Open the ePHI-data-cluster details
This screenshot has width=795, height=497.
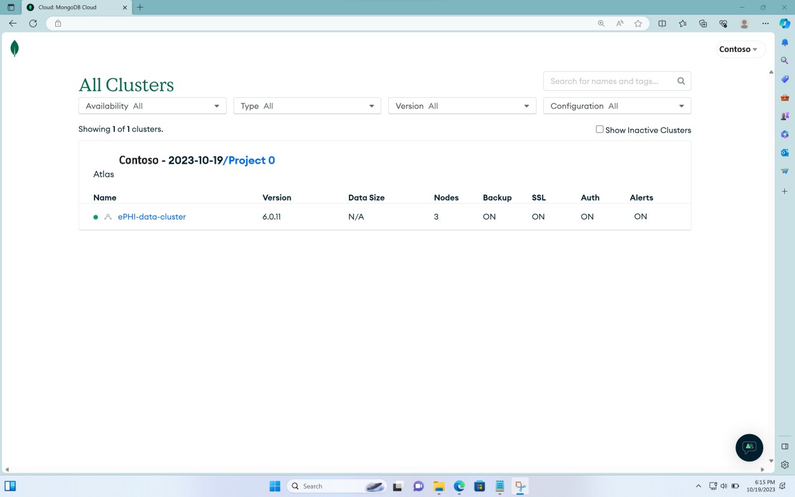coord(152,216)
